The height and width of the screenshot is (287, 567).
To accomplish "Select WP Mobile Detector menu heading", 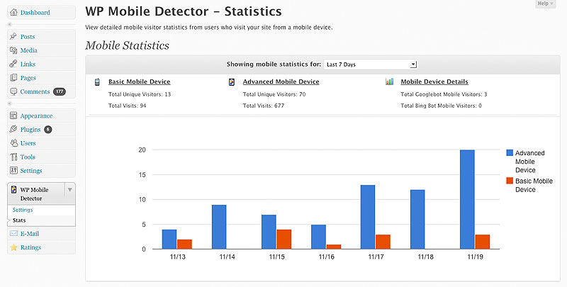I will click(x=34, y=193).
